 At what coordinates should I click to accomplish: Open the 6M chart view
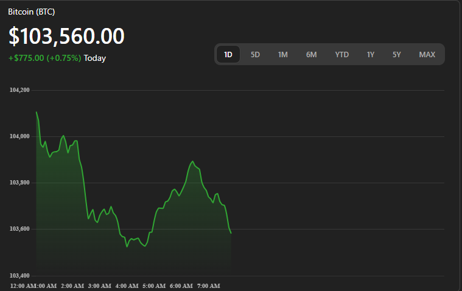(x=311, y=54)
